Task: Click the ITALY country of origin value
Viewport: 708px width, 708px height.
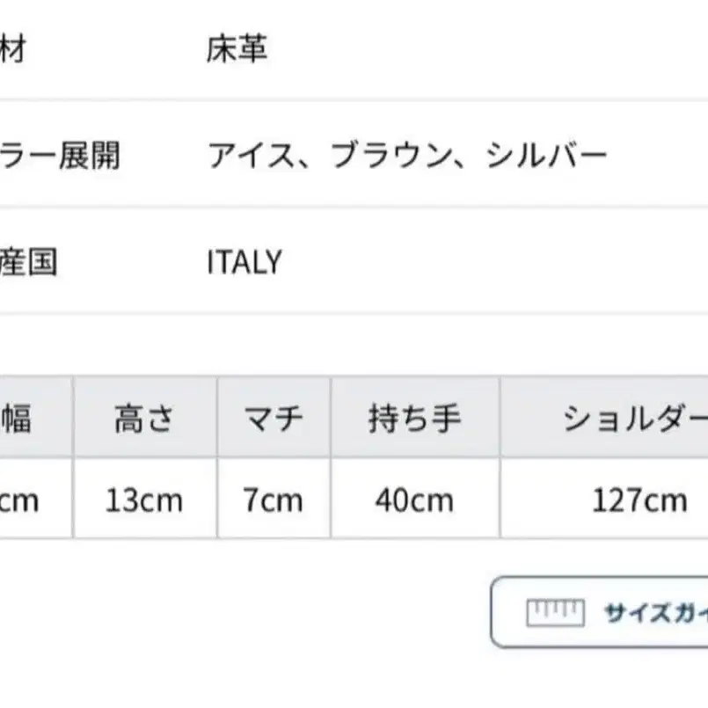Action: [245, 262]
